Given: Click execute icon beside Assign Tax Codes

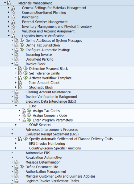Looking at the screenshot, I should pos(29,111).
